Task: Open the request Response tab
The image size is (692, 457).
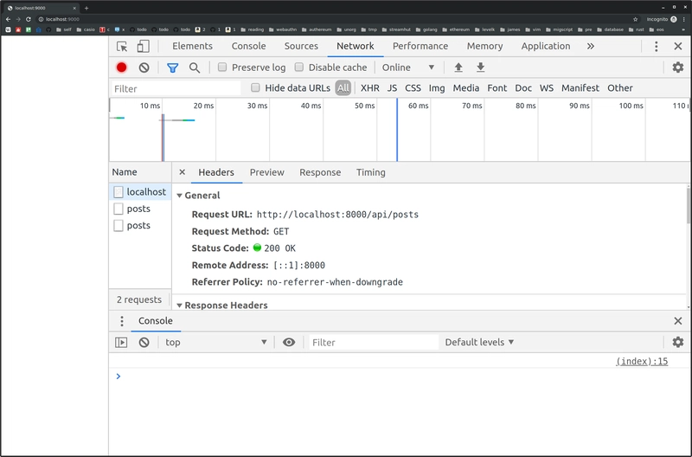Action: click(x=320, y=172)
